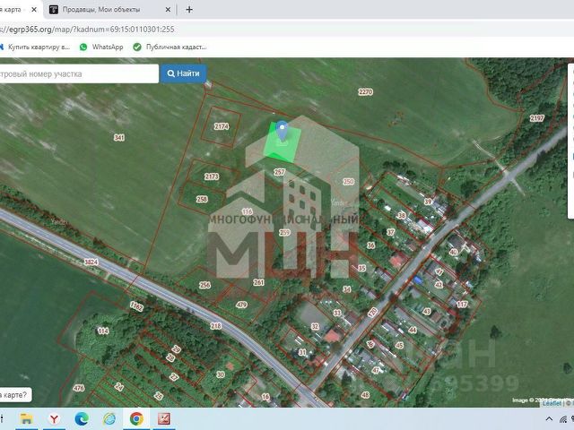The width and height of the screenshot is (574, 430).
Task: Select parcel labeled 37
Action: [x=391, y=232]
